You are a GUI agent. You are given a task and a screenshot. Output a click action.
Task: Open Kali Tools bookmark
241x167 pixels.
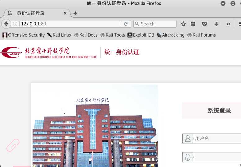pos(113,35)
